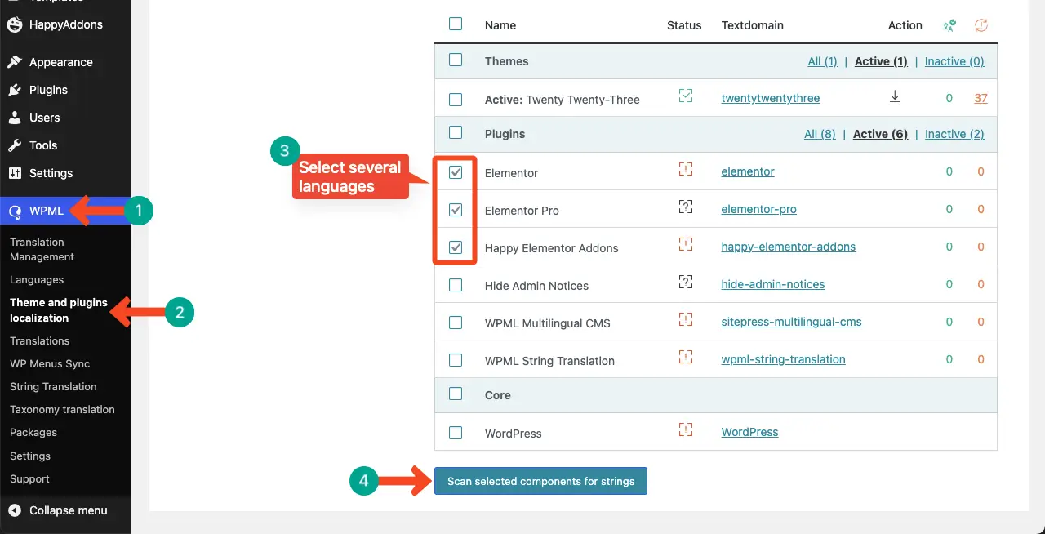Filter plugins by All (8)
The width and height of the screenshot is (1045, 534).
(x=820, y=134)
